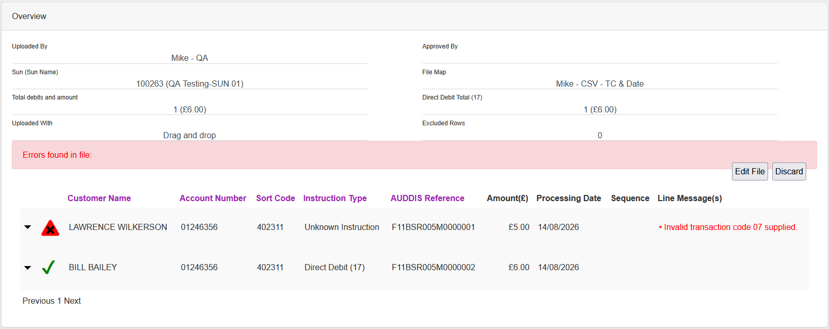Expand the LAWRENCE WILKERSON row arrow
The height and width of the screenshot is (329, 829).
click(28, 227)
